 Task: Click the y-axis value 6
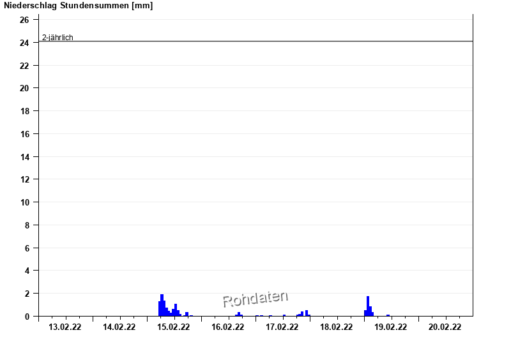point(27,248)
